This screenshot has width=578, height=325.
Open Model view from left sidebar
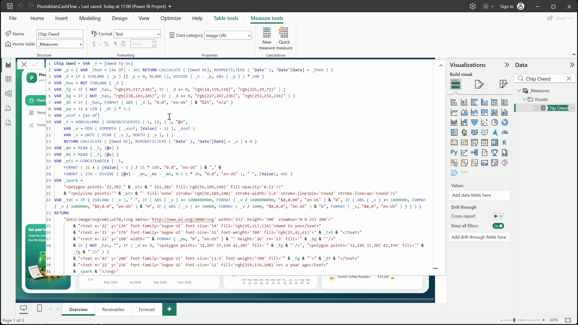coord(8,94)
